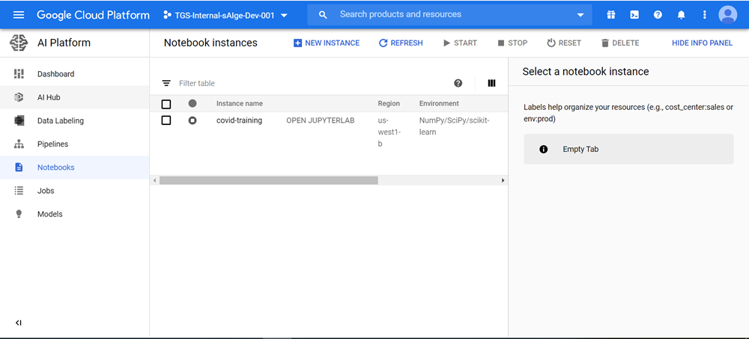Click the Empty Tab info icon

point(543,150)
